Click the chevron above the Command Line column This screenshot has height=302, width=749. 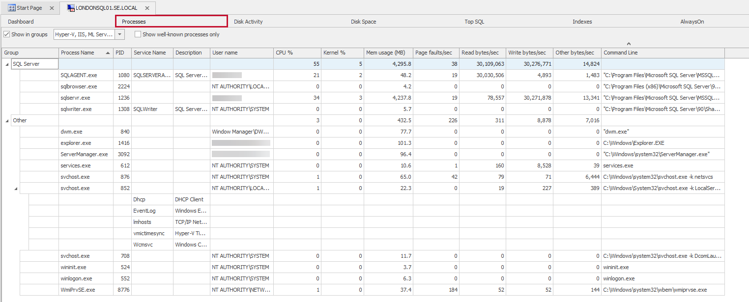[x=628, y=44]
